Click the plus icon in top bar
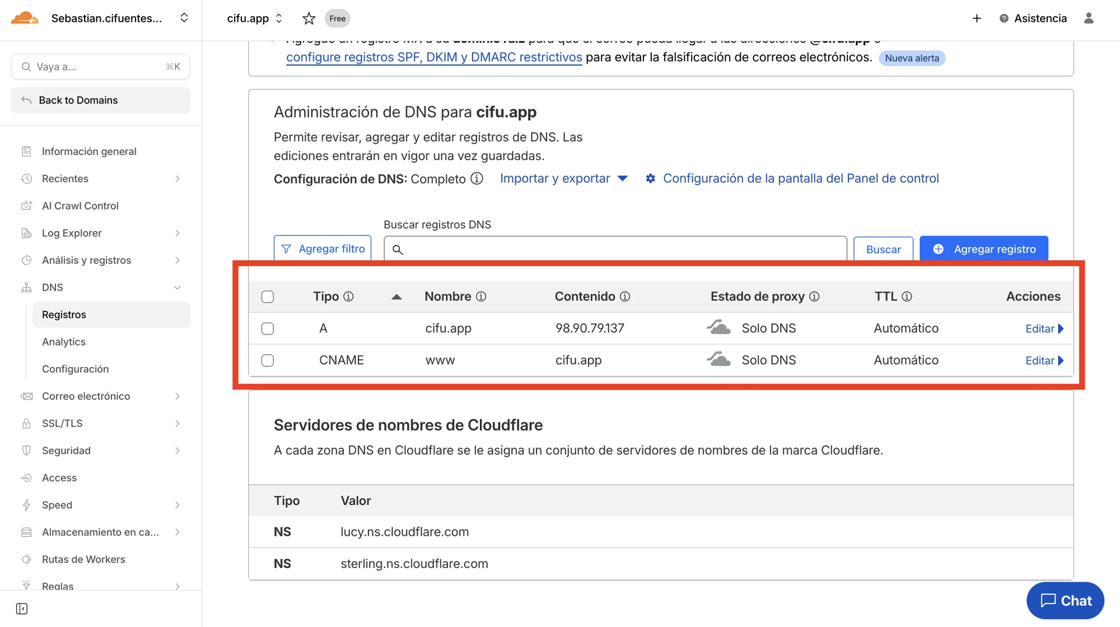The image size is (1120, 627). pos(977,18)
